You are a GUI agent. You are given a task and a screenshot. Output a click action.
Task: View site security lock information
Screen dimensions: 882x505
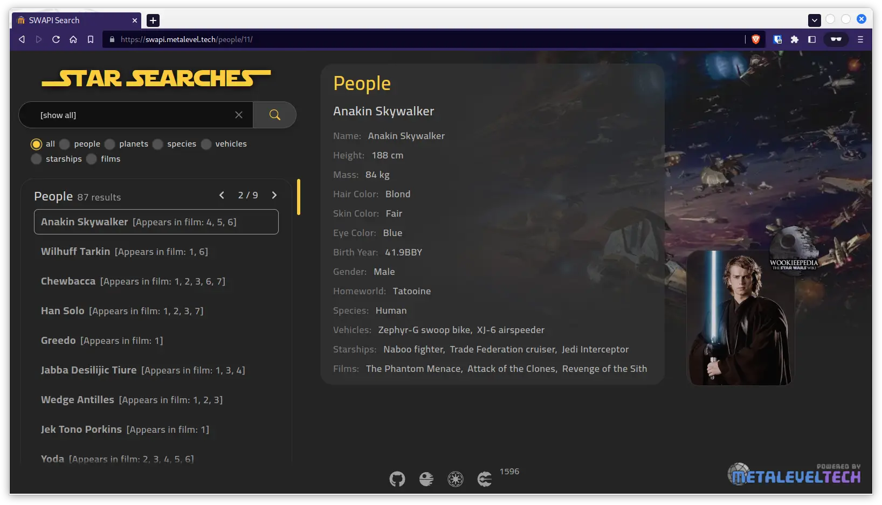tap(112, 39)
